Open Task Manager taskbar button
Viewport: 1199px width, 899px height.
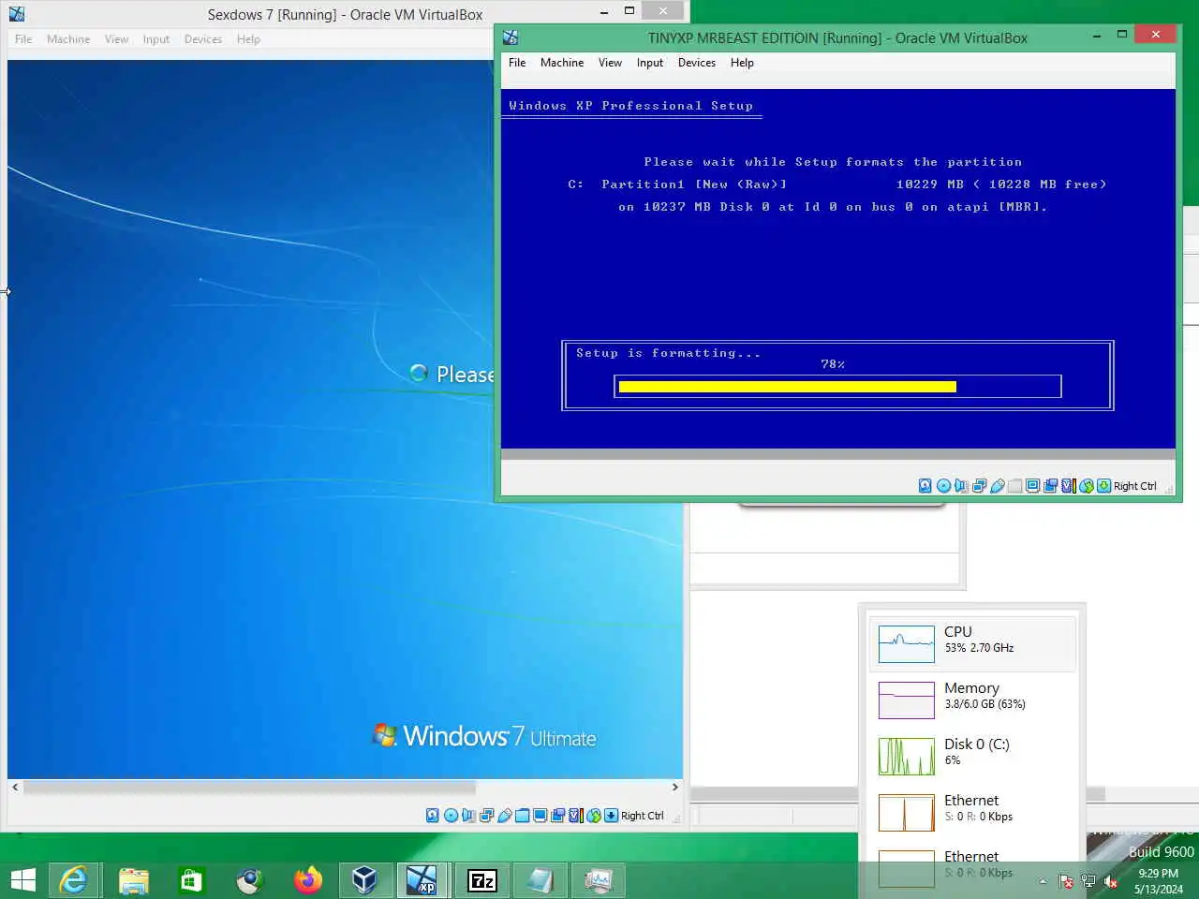(x=598, y=880)
